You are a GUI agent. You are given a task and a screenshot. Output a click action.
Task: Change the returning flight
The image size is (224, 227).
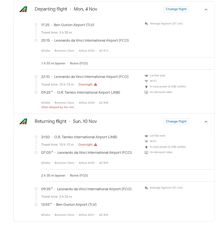click(x=176, y=121)
